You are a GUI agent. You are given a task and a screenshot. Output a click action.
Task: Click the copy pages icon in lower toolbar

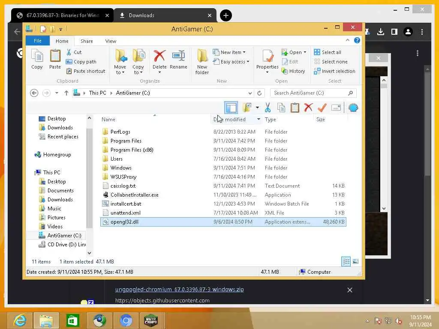(281, 108)
